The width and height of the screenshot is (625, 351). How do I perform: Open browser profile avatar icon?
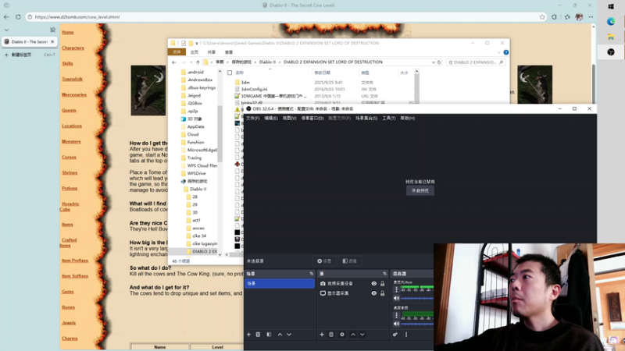tap(579, 17)
